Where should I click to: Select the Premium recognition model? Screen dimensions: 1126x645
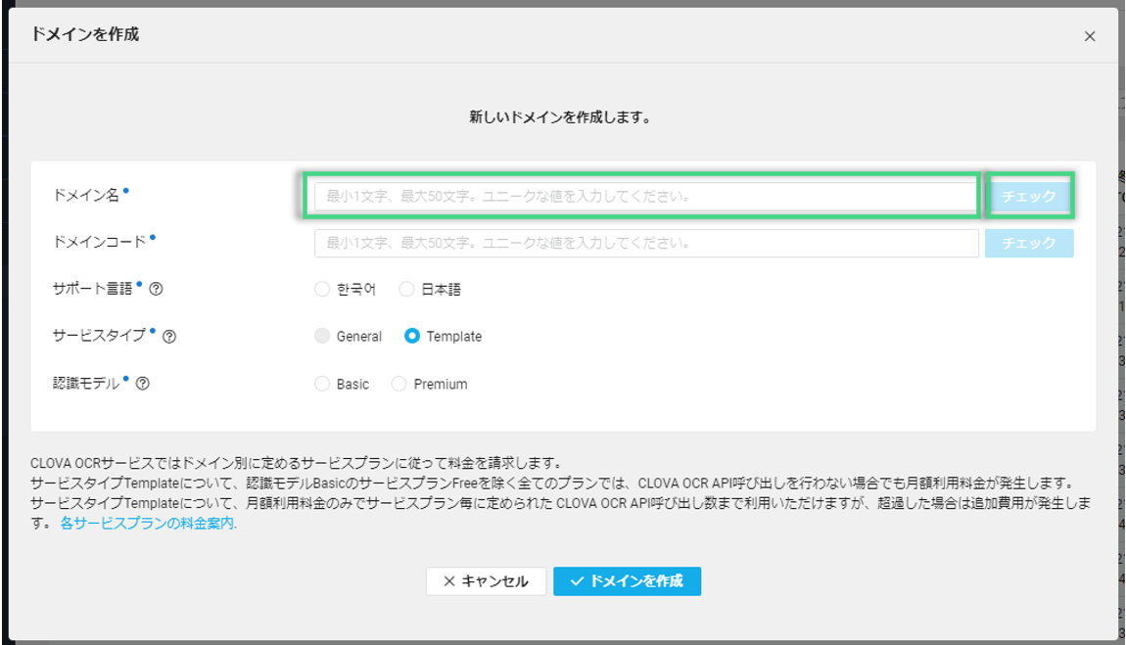(x=399, y=384)
